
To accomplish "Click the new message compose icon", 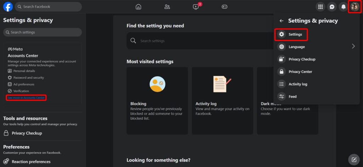I will tap(353, 159).
